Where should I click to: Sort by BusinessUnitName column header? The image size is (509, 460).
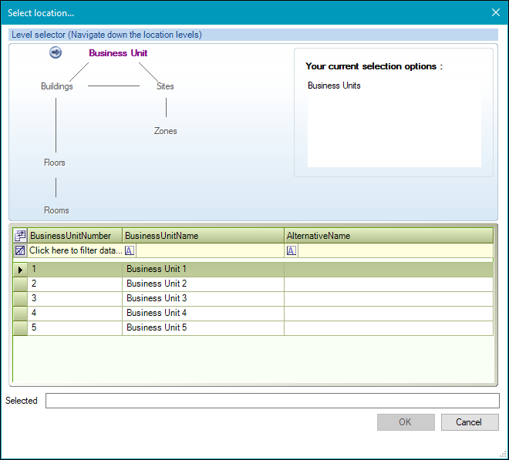pyautogui.click(x=202, y=236)
